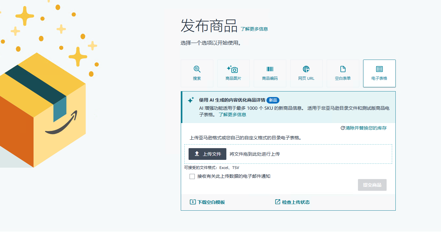441x238 pixels.
Task: Choose the 商品图片 camera icon
Action: (x=233, y=69)
